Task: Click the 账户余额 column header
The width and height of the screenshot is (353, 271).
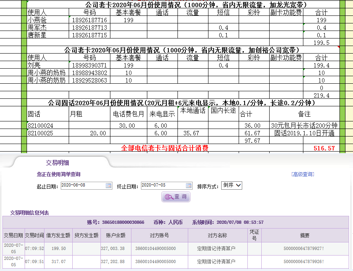Action: [116, 235]
